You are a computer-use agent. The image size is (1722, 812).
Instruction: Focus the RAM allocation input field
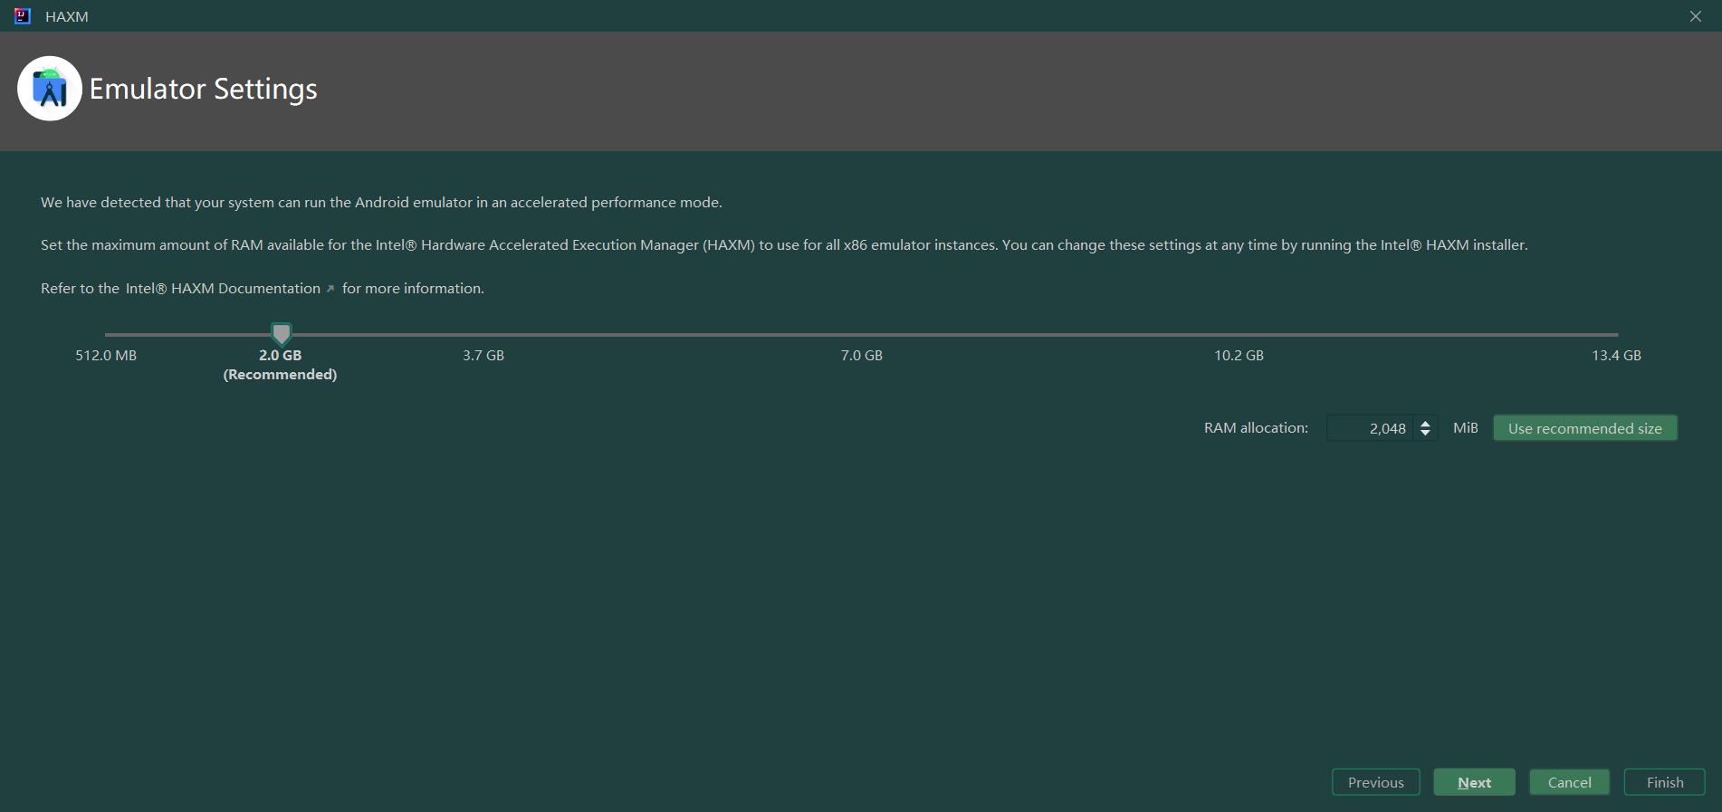1369,428
